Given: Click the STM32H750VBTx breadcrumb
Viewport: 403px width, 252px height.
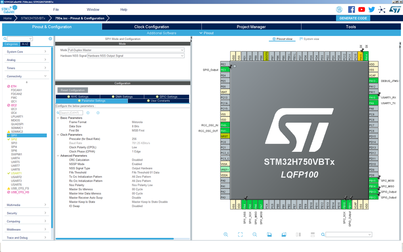Looking at the screenshot, I should [33, 18].
